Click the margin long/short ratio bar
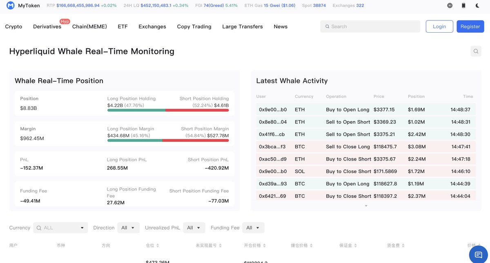 pos(168,140)
